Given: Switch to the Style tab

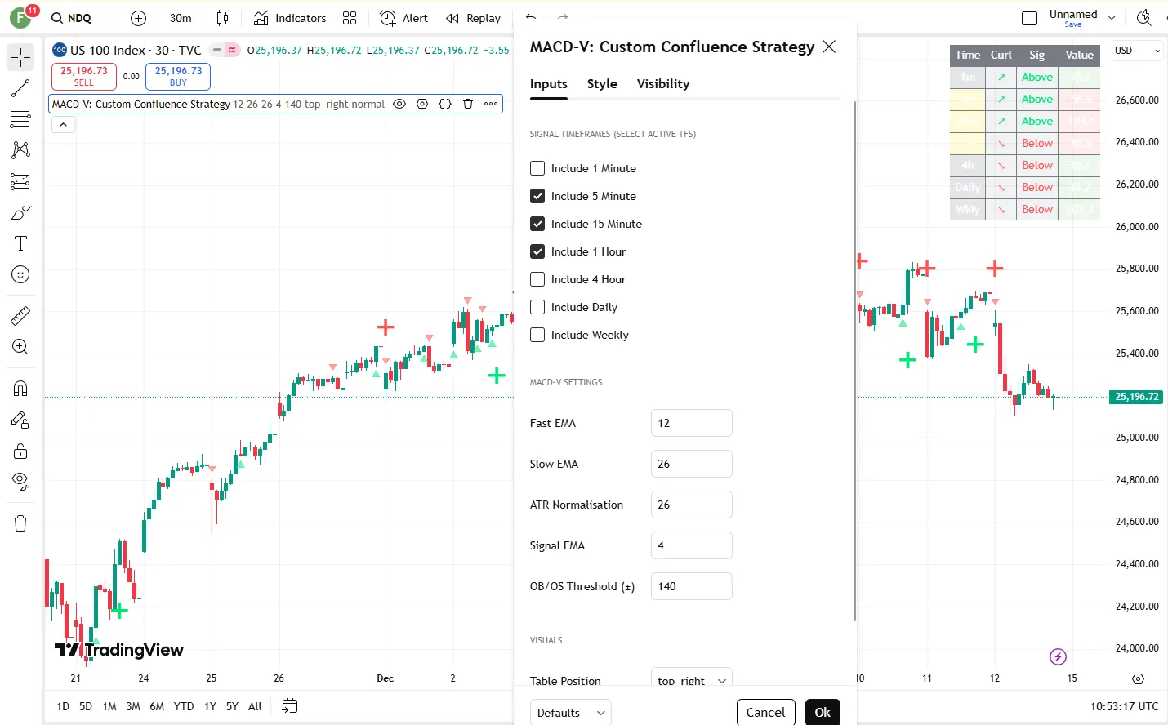Looking at the screenshot, I should [x=602, y=84].
